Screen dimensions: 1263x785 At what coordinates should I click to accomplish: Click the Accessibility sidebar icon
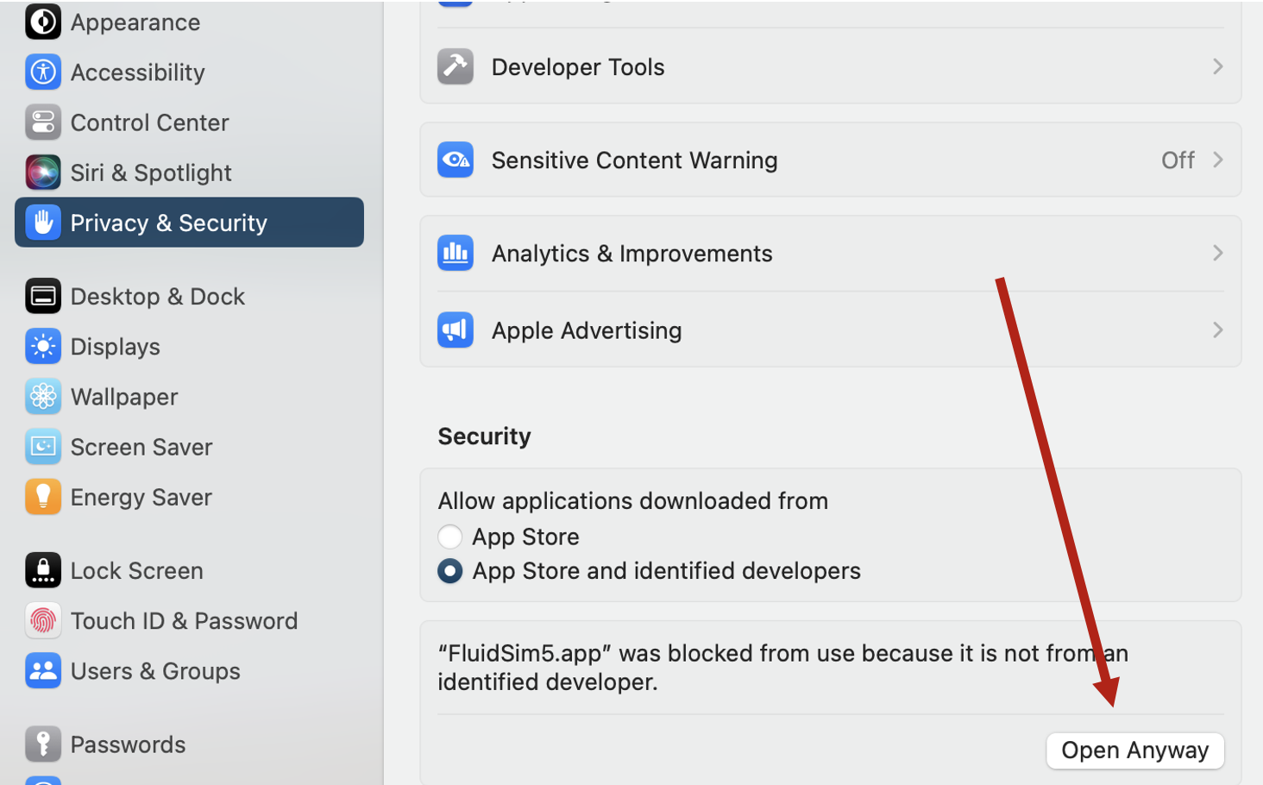[42, 72]
